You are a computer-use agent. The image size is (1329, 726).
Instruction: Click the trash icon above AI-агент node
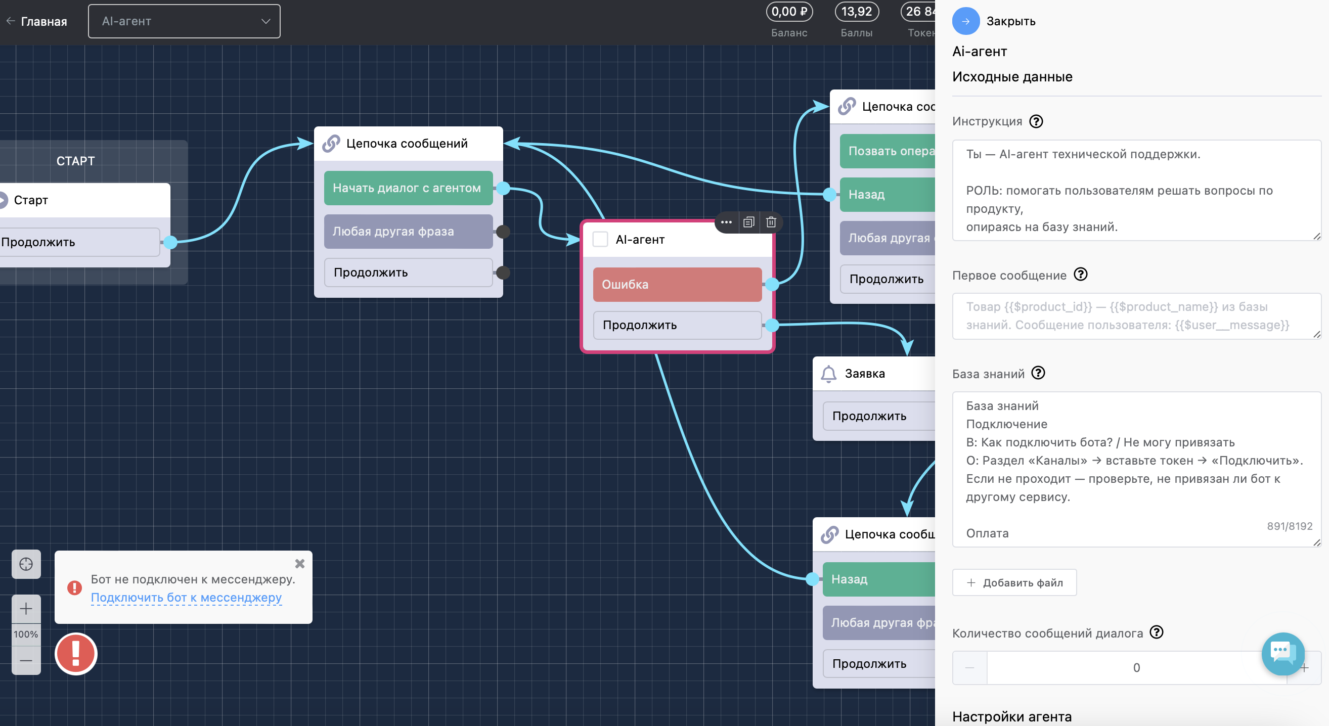coord(771,222)
